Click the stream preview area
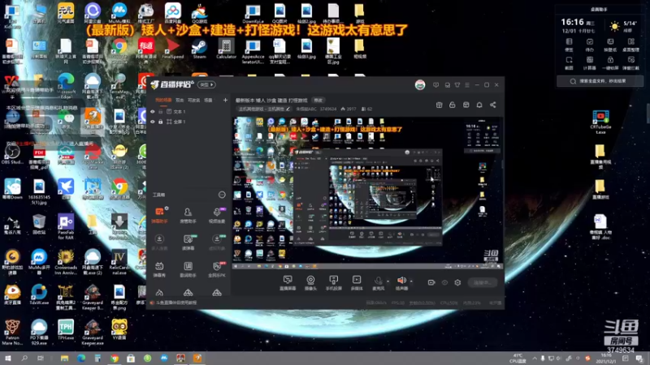 click(x=368, y=193)
